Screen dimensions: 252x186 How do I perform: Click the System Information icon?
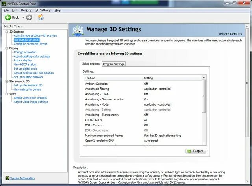tap(7, 178)
